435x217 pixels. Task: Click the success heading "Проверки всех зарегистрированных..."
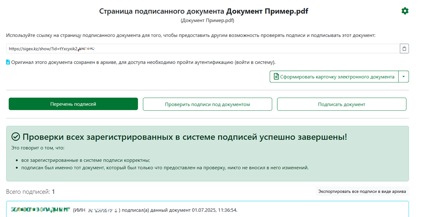click(x=185, y=137)
